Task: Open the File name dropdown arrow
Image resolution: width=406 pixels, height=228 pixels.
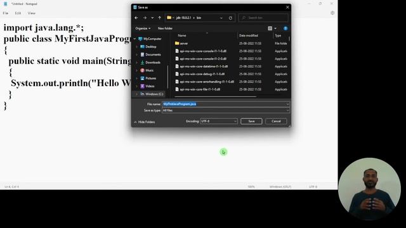Action: 287,104
